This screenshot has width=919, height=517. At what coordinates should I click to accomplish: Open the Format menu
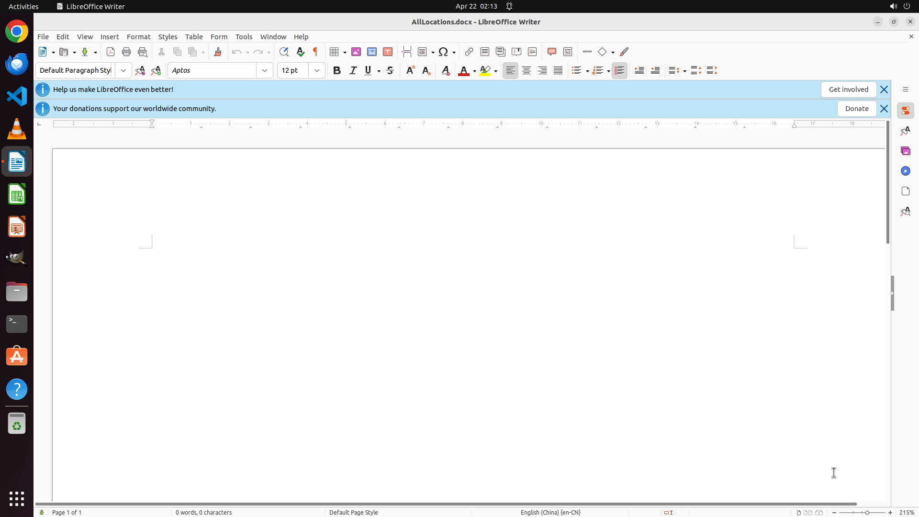138,37
